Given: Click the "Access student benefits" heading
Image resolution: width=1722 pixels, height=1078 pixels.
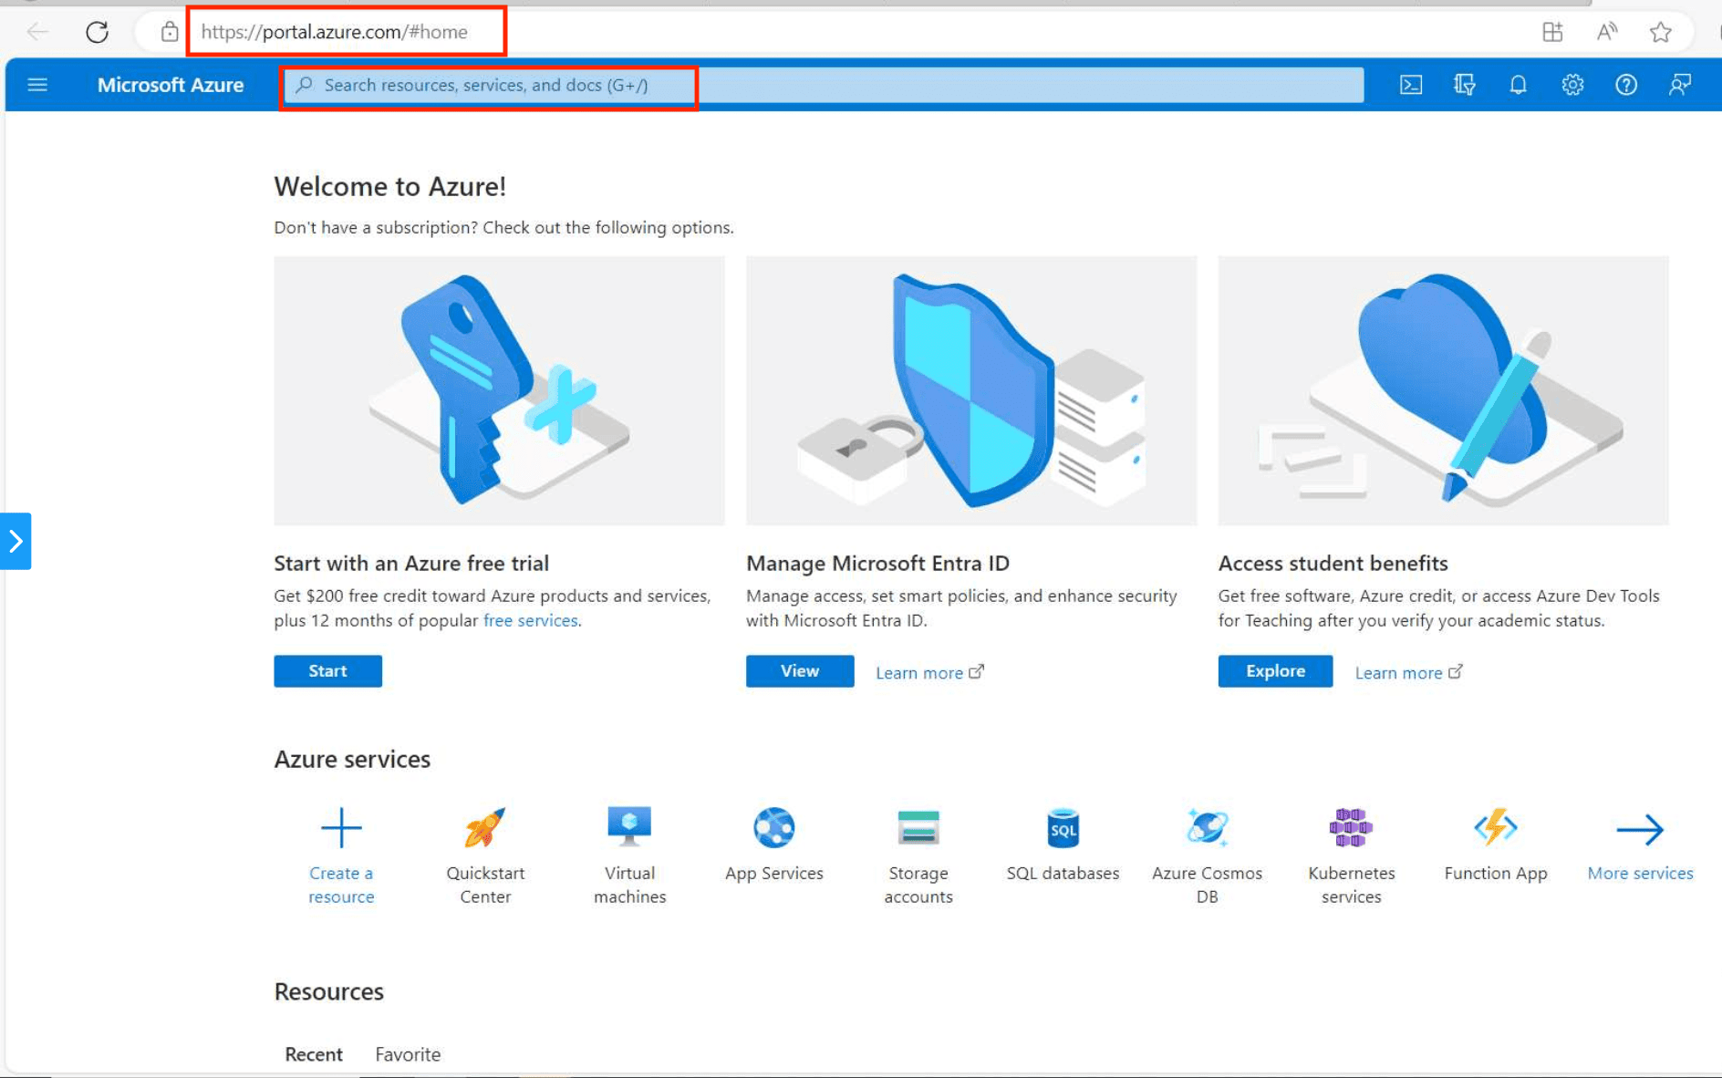Looking at the screenshot, I should [1333, 564].
